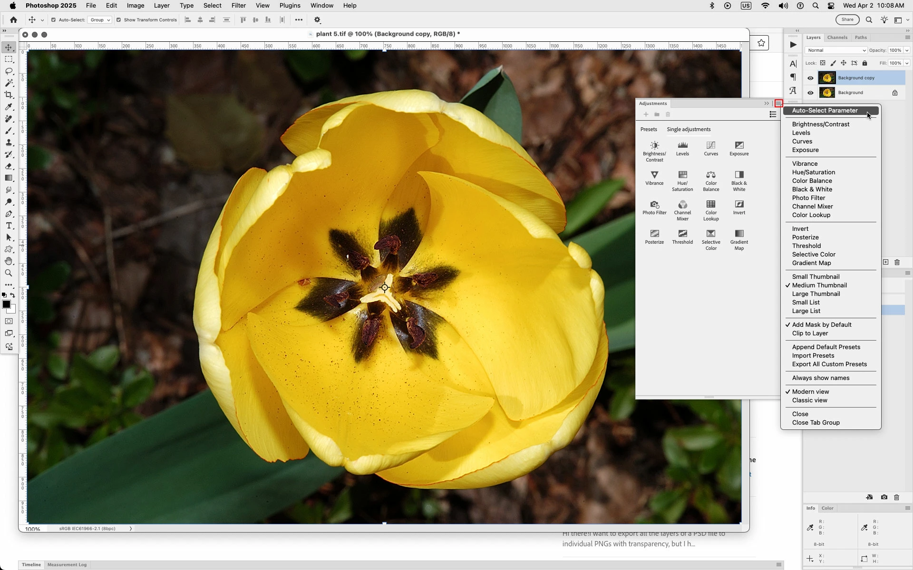Open the Auto-Select Group dropdown
The height and width of the screenshot is (570, 913).
click(x=101, y=20)
